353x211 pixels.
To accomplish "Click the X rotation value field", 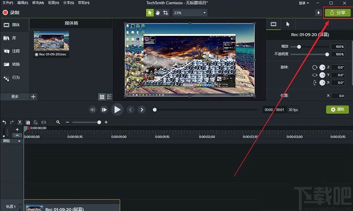I will 338,83.
